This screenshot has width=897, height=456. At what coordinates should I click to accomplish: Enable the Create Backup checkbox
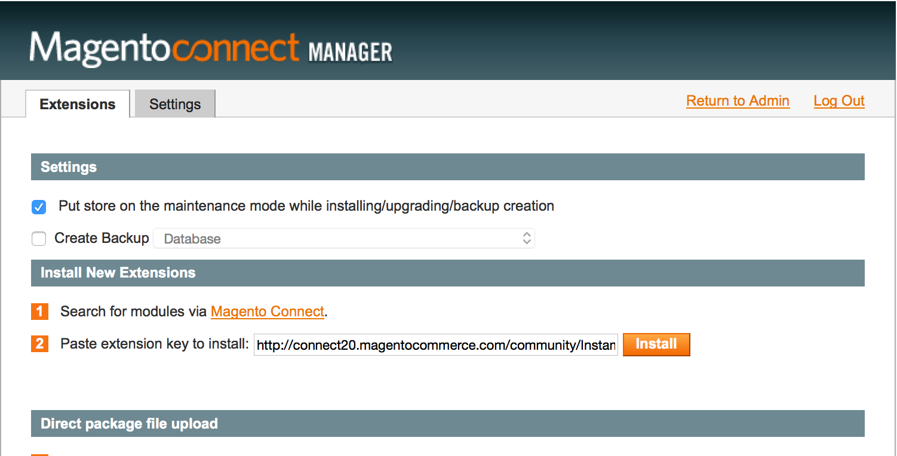pyautogui.click(x=39, y=239)
